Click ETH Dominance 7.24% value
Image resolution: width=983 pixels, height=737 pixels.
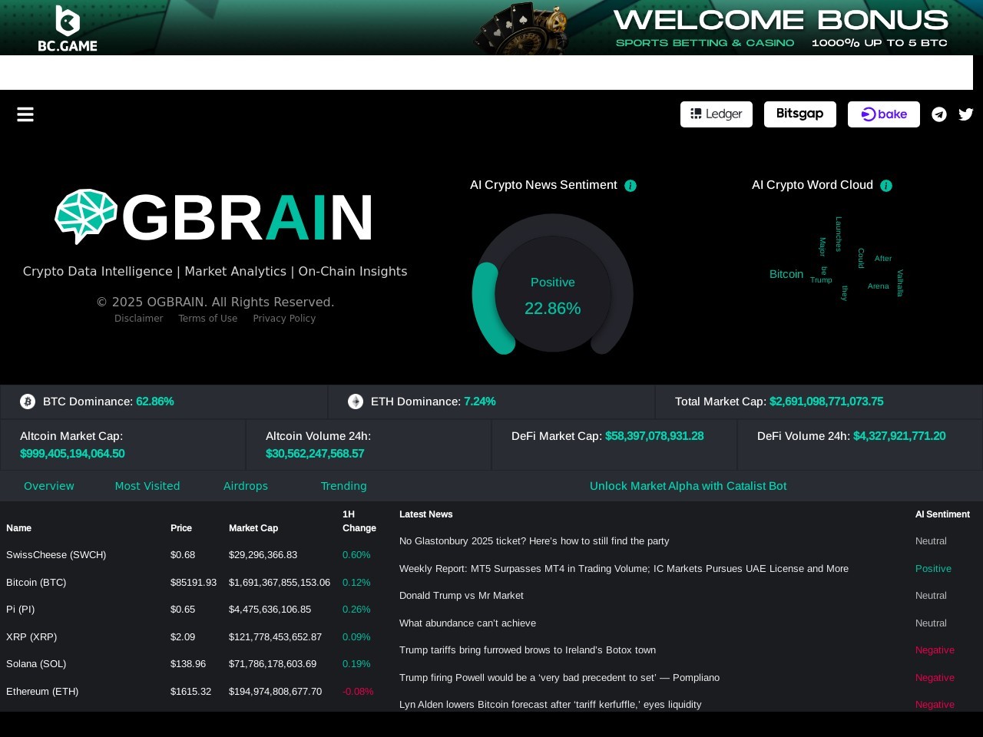pyautogui.click(x=480, y=402)
